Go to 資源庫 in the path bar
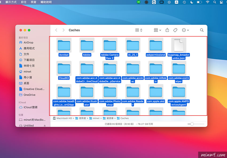This screenshot has height=158, width=227. [x=108, y=118]
